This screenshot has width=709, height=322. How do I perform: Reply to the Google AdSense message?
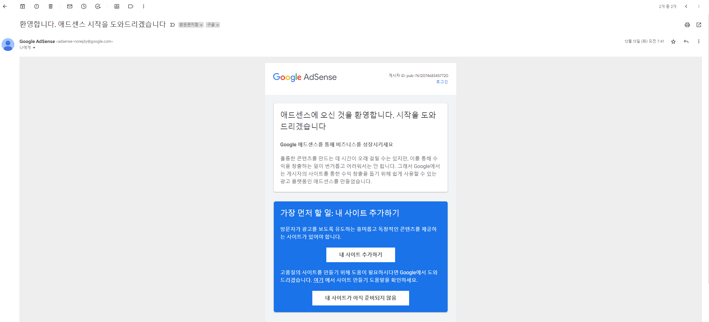[x=686, y=42]
